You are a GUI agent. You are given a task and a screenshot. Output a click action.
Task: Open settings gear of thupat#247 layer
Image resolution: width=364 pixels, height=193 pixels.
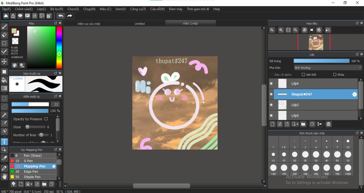354,94
